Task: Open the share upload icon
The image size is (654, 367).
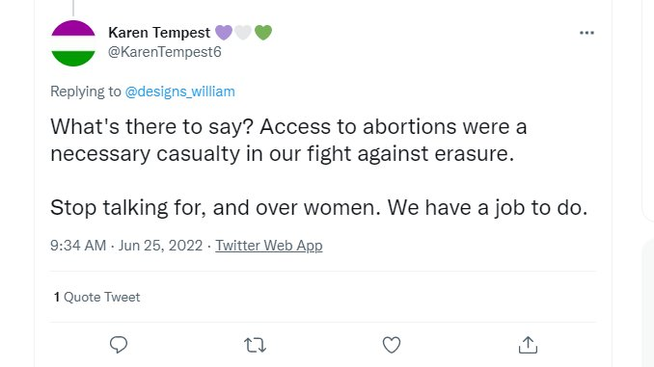Action: 528,345
